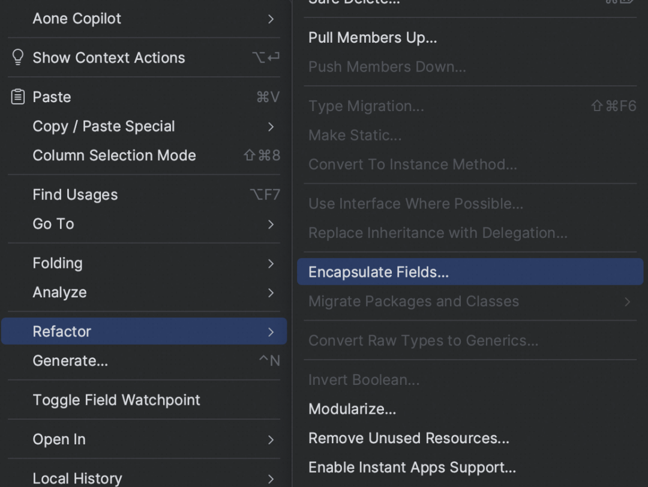Image resolution: width=648 pixels, height=487 pixels.
Task: Click Push Members Down... entry
Action: [470, 67]
